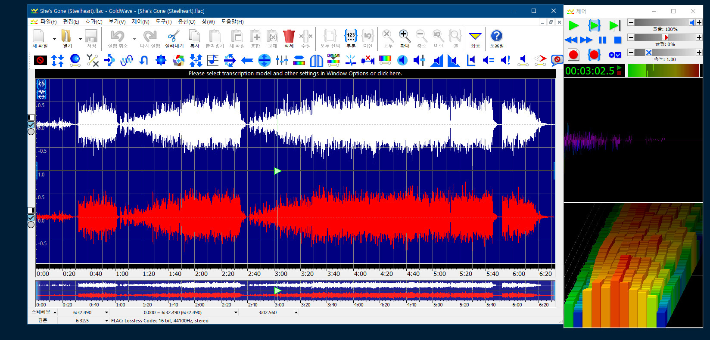This screenshot has width=710, height=340.
Task: Click the red 삭제 (delete) trash icon
Action: [289, 36]
